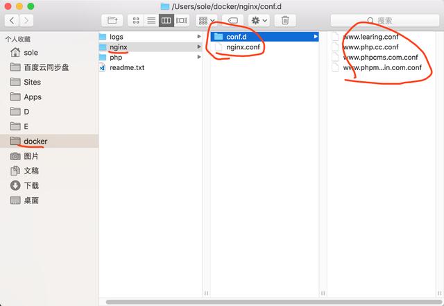Viewport: 444px width, 306px height.
Task: Click the trash delete toolbar icon
Action: (285, 20)
